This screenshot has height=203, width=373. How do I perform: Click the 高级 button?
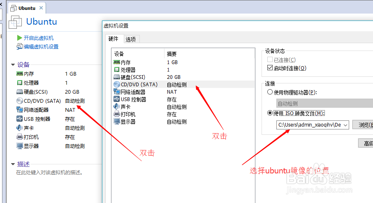coord(366,143)
